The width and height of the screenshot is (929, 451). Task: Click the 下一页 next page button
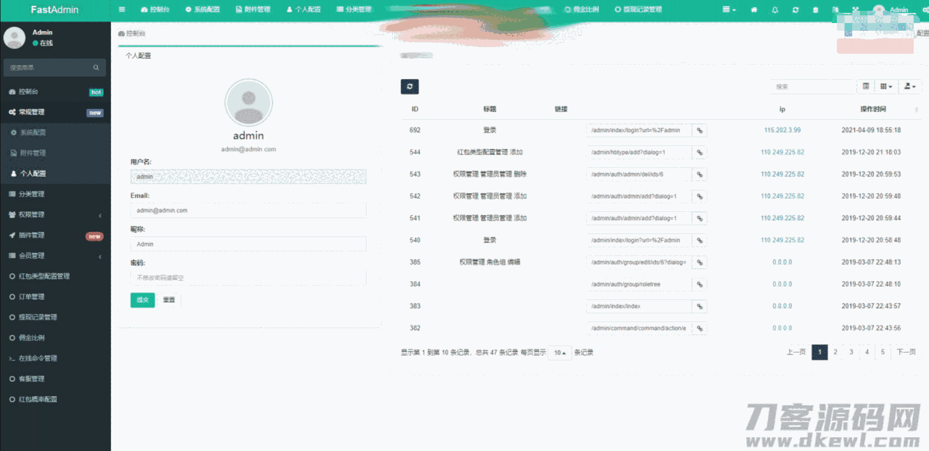tap(906, 352)
